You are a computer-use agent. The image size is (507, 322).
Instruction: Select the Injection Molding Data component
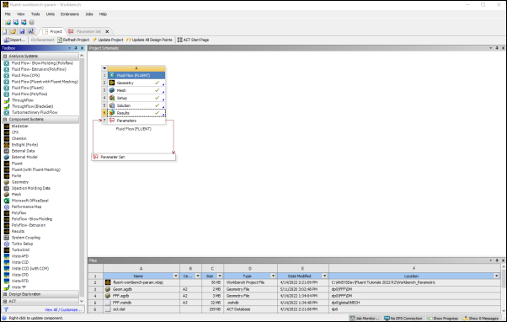pyautogui.click(x=30, y=188)
